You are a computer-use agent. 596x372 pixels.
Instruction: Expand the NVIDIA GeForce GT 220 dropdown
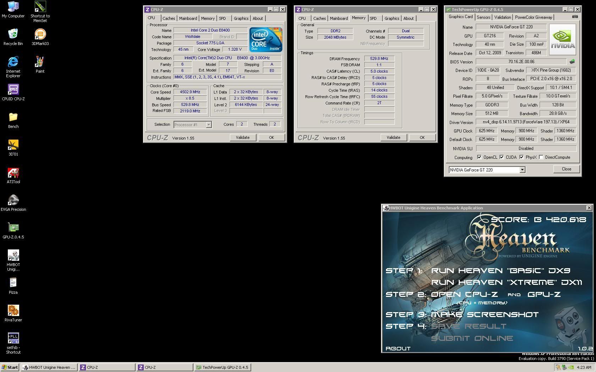click(x=522, y=170)
